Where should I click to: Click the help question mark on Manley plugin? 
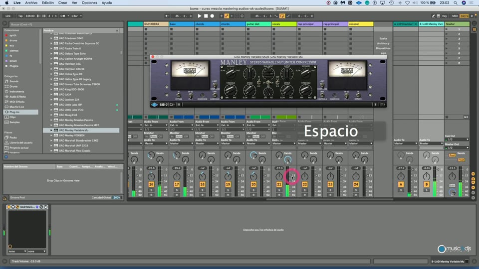(382, 105)
